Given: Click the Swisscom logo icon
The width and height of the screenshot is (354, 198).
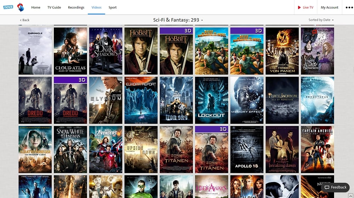Looking at the screenshot, I should pos(21,7).
